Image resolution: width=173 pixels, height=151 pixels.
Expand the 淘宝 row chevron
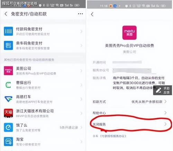(x=81, y=142)
